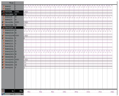Click the 1150 ps timeline tick label

[100, 92]
